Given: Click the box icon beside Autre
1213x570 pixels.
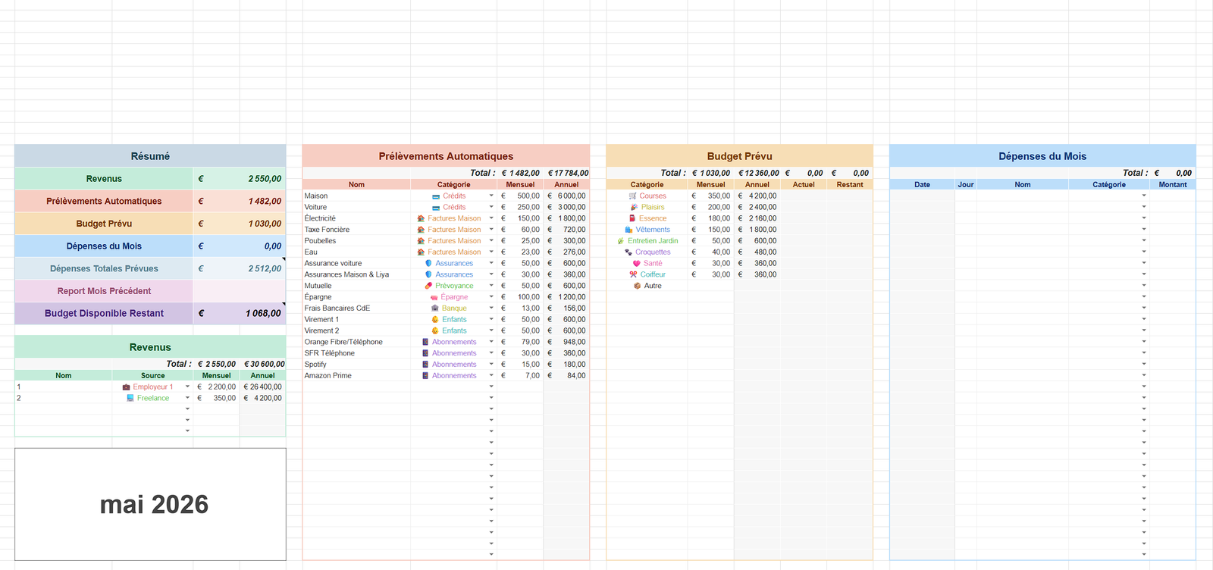Looking at the screenshot, I should (638, 286).
